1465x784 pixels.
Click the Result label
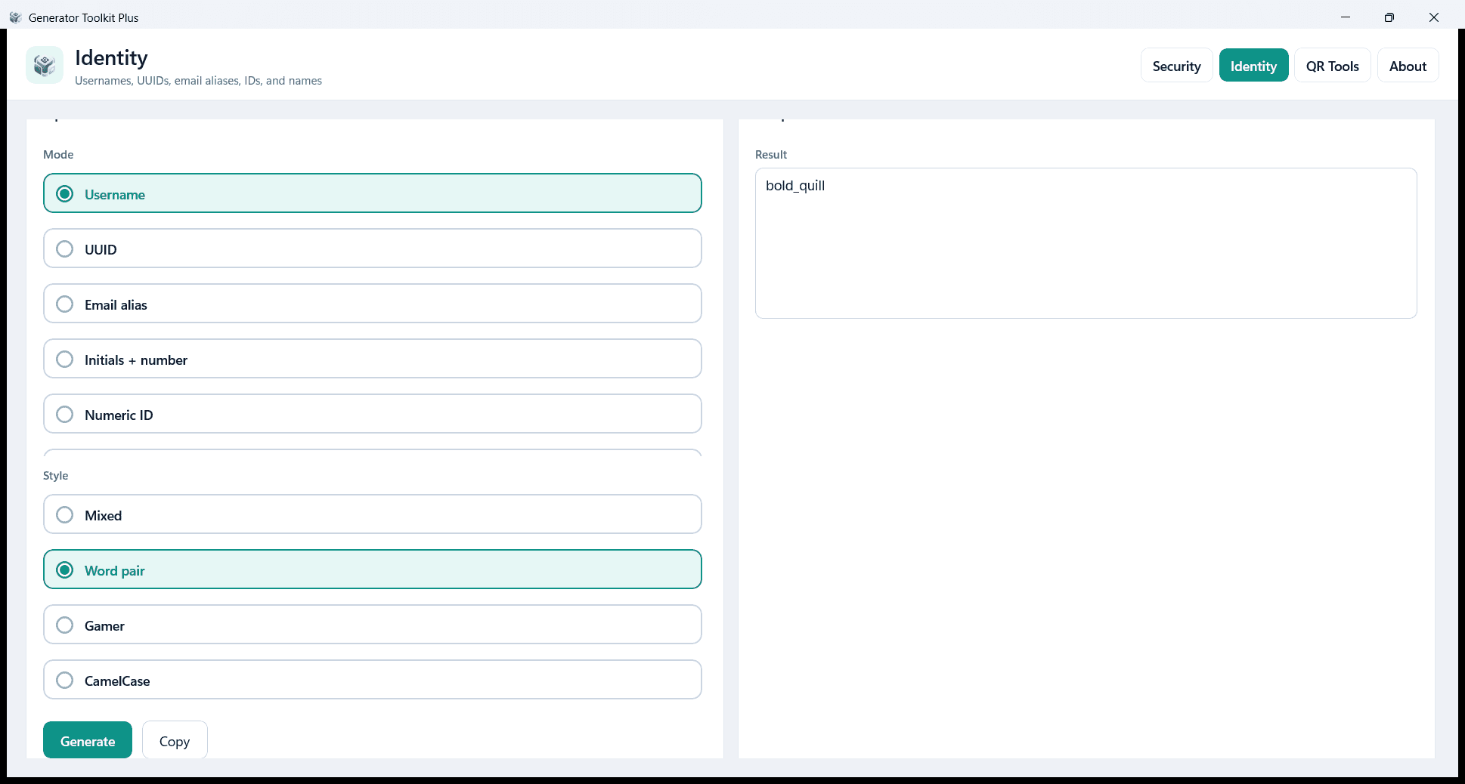[x=771, y=154]
